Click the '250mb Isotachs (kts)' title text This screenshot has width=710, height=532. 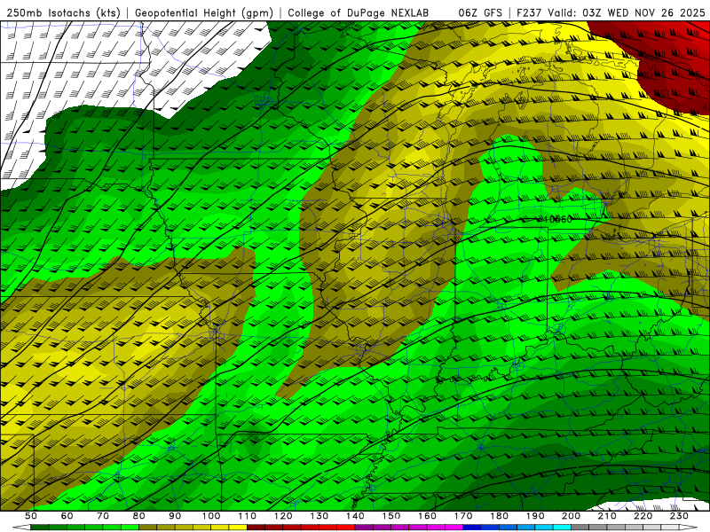point(63,12)
